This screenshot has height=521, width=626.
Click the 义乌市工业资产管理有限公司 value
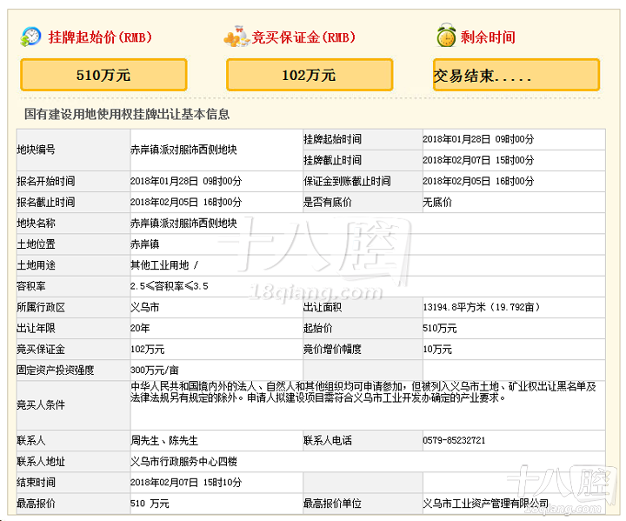[486, 504]
